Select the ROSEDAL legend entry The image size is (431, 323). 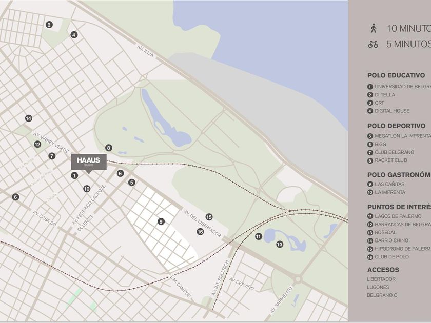(382, 232)
